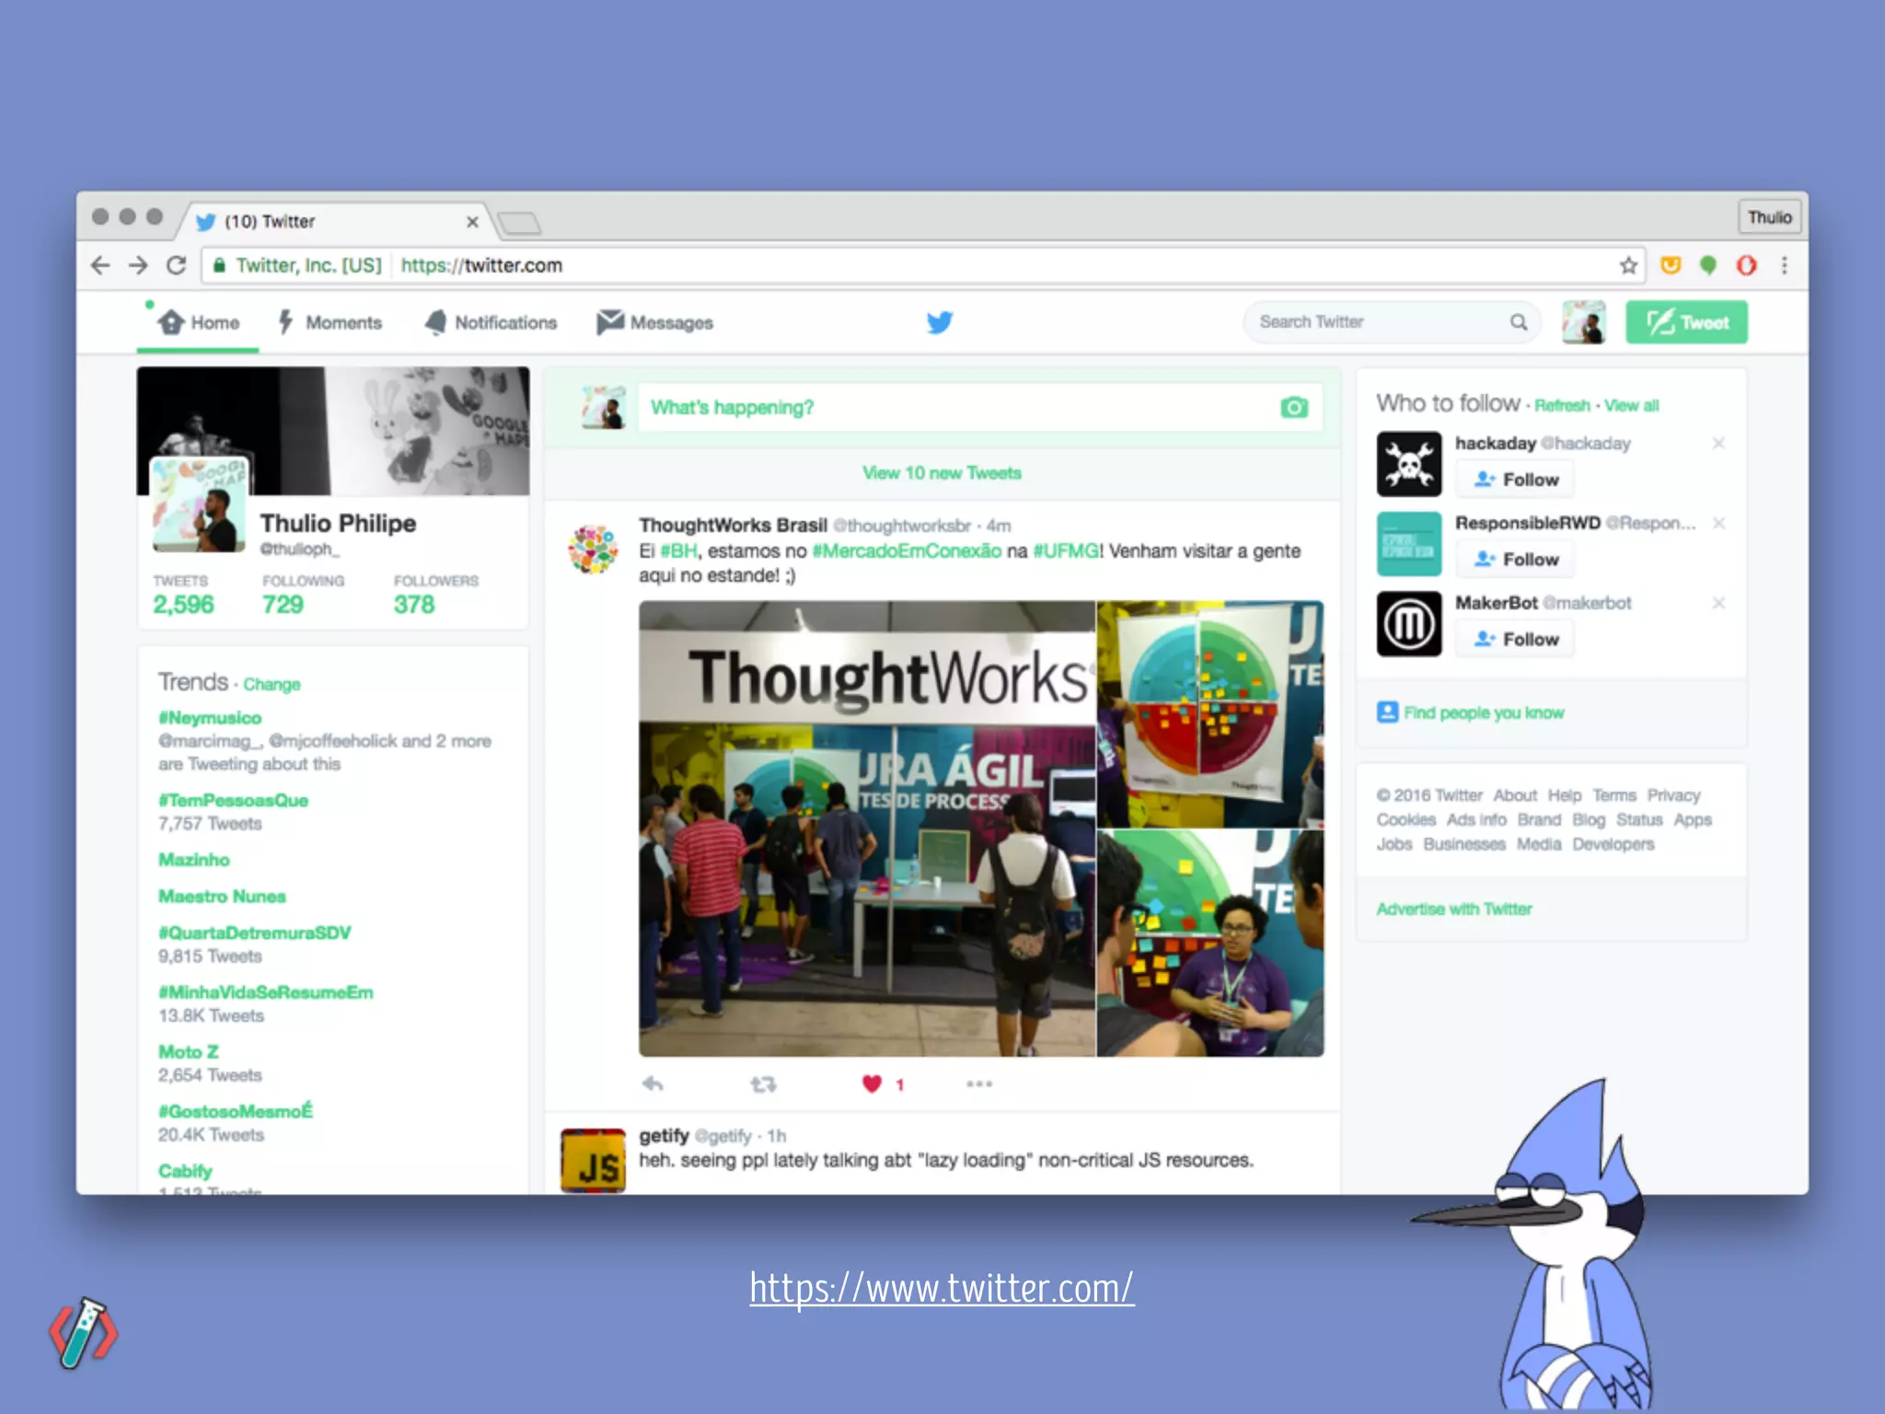Go to the Home tab
Image resolution: width=1885 pixels, height=1414 pixels.
[198, 323]
